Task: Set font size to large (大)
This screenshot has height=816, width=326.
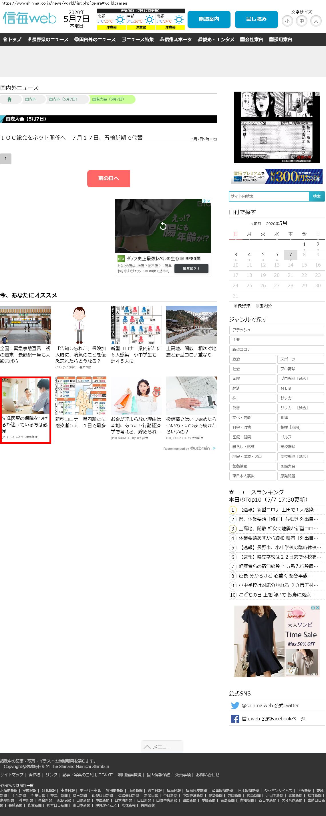Action: click(x=315, y=21)
